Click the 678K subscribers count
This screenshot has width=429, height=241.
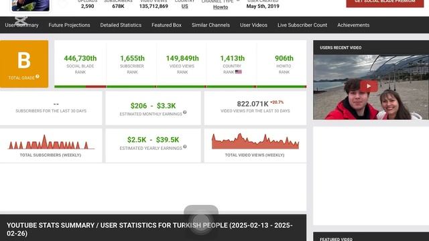(x=118, y=6)
